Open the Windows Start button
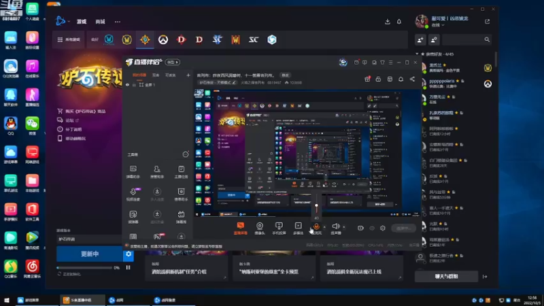Image resolution: width=544 pixels, height=306 pixels. click(7, 300)
